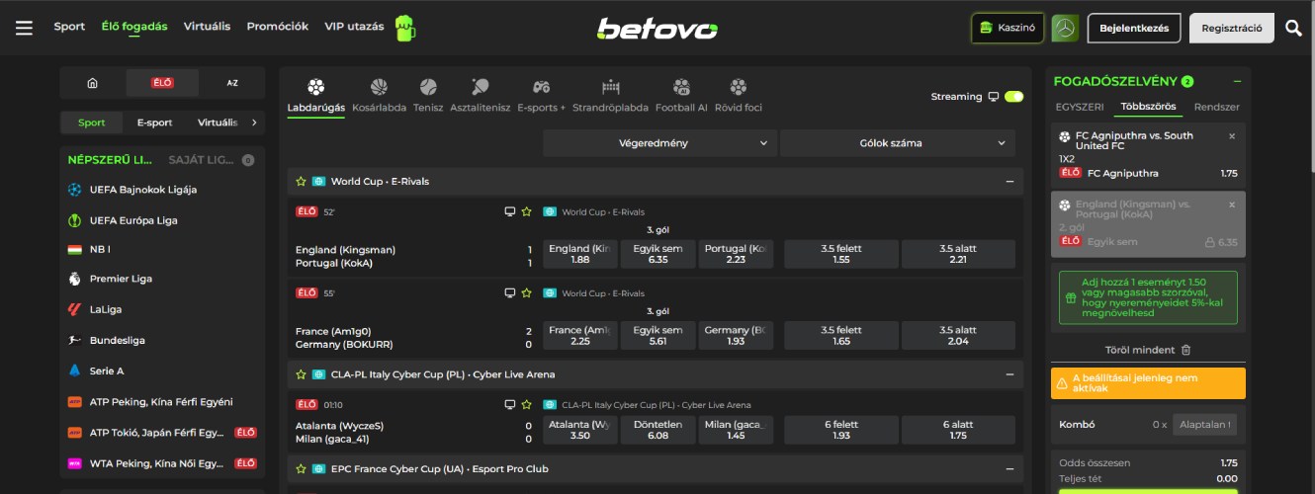Select E-sport tab in left sidebar
This screenshot has height=494, width=1315.
(x=154, y=123)
